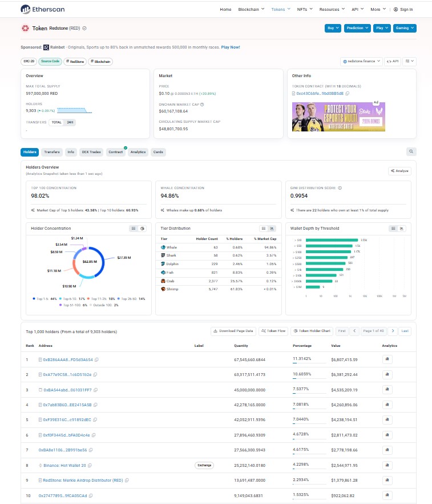Show Wallet Depth list view icon
This screenshot has width=432, height=504.
click(x=393, y=229)
